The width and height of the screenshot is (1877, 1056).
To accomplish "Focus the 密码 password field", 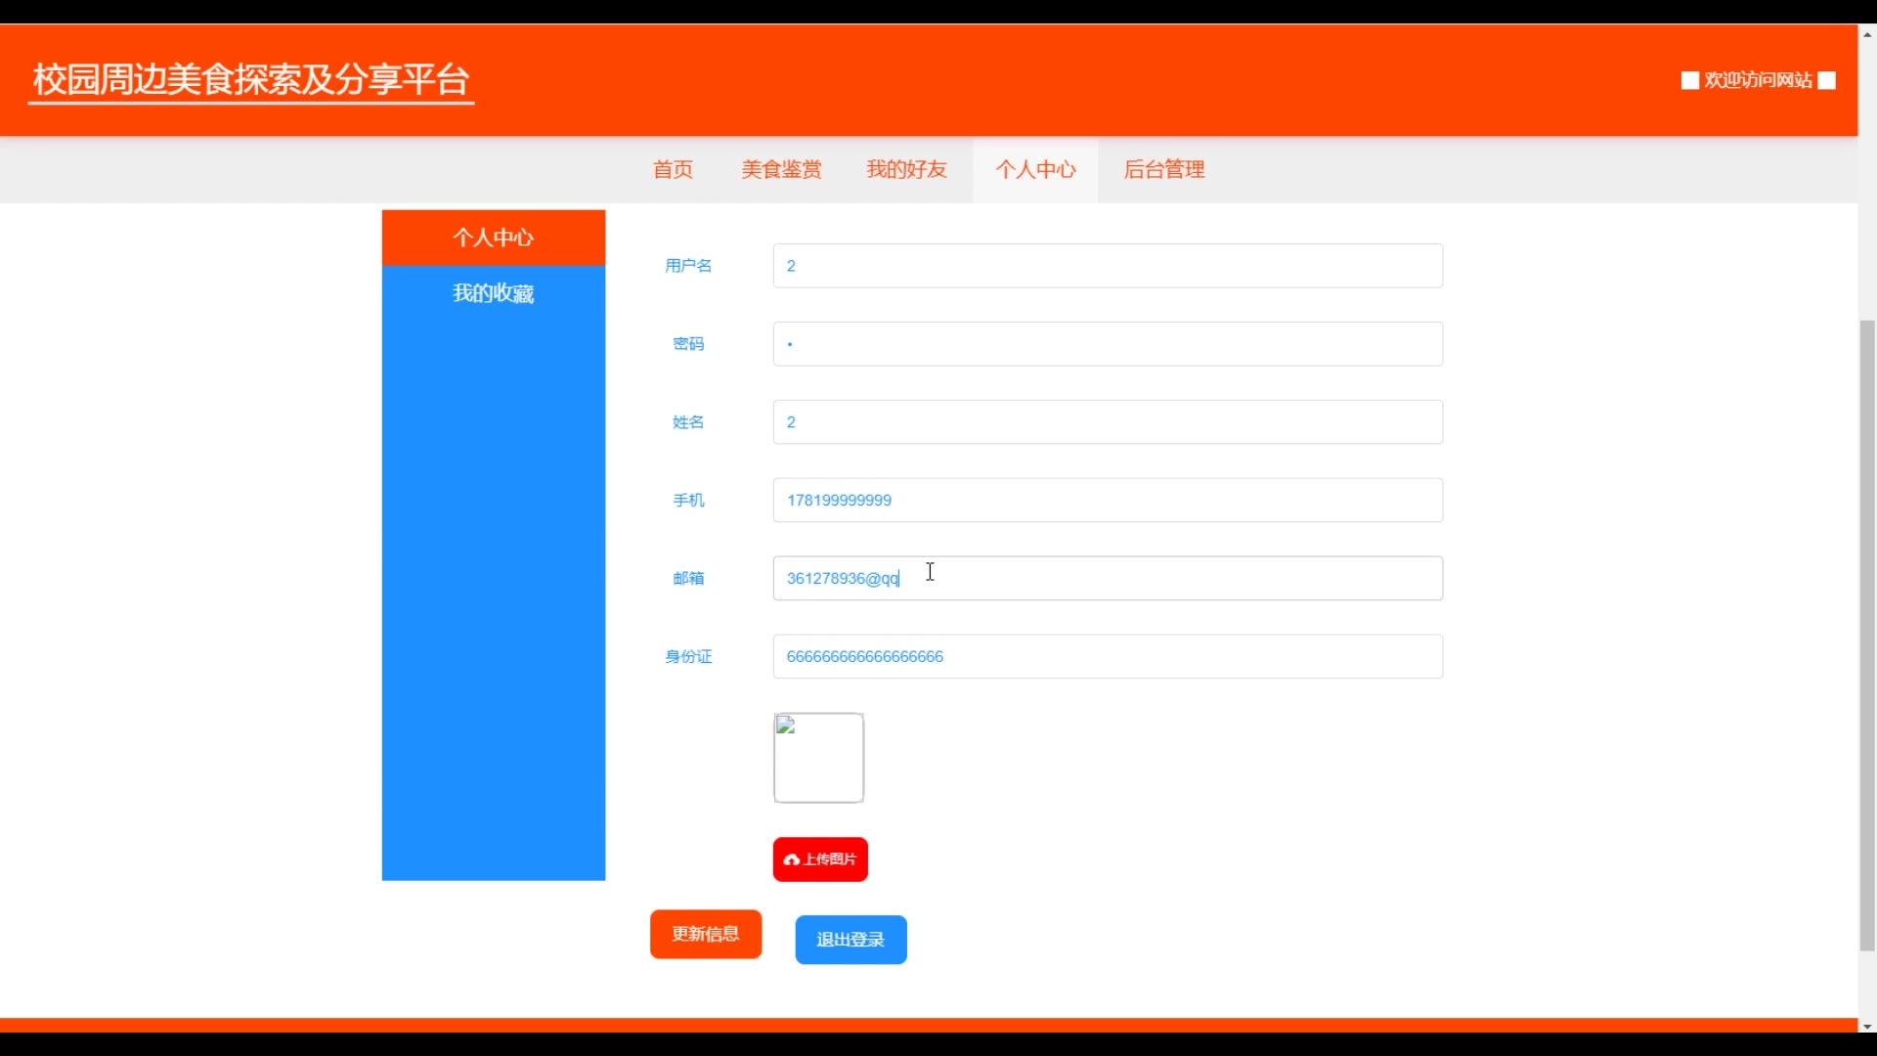I will pos(1108,344).
